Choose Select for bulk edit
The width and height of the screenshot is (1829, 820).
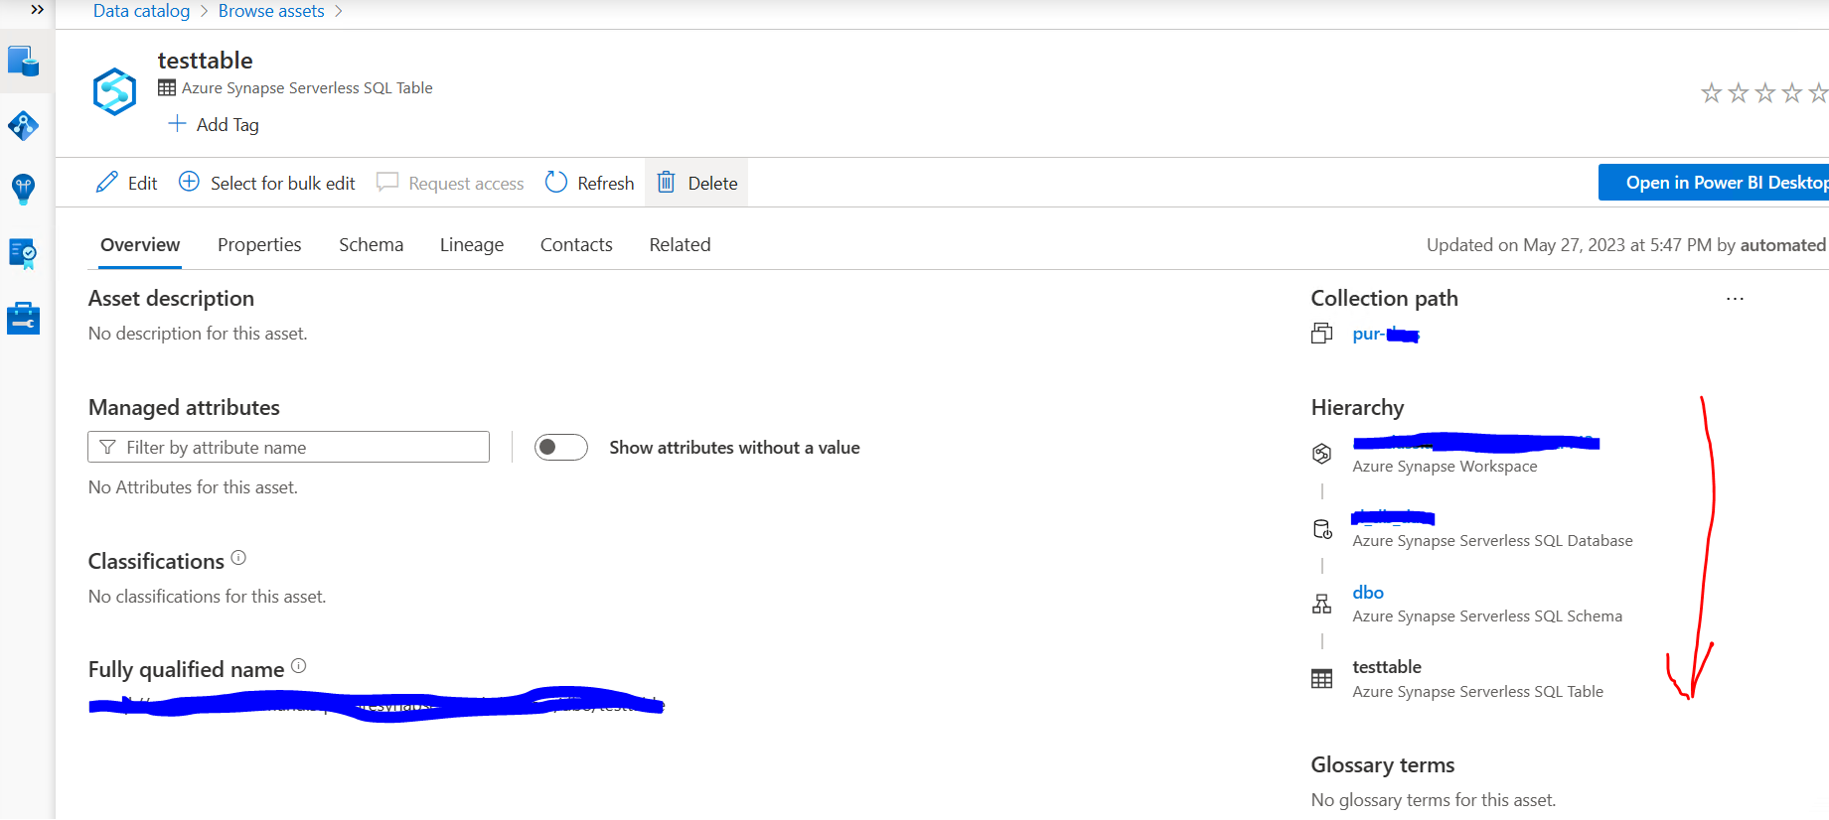pyautogui.click(x=266, y=183)
